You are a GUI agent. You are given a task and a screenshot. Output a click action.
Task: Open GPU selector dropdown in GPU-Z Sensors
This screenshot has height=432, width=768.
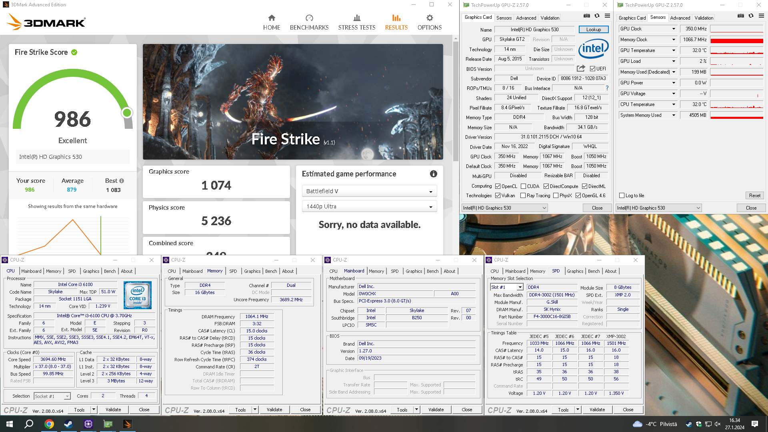tap(659, 208)
